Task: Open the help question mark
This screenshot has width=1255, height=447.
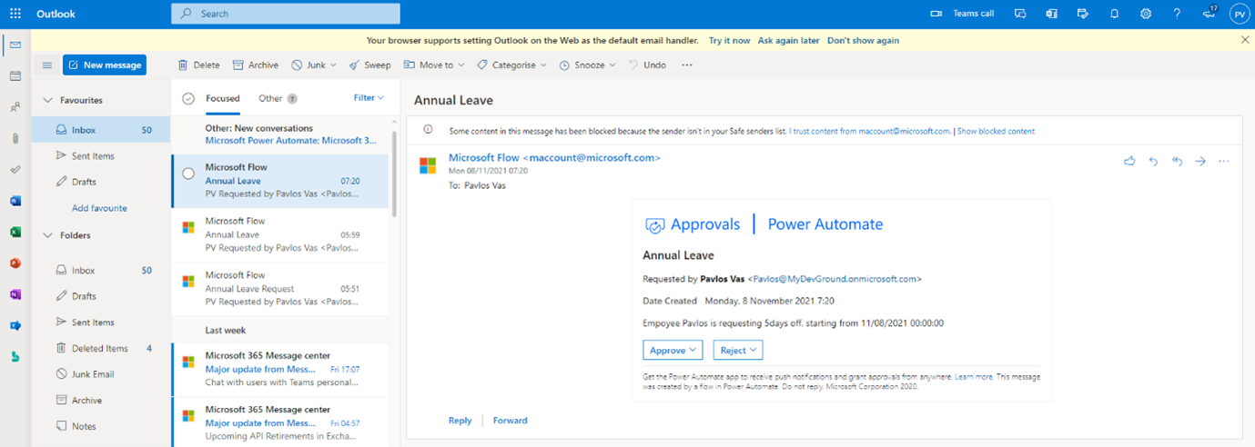Action: 1177,14
